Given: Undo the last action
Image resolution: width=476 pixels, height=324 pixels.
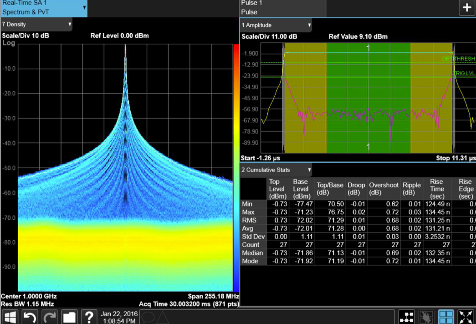Looking at the screenshot, I should (30, 317).
